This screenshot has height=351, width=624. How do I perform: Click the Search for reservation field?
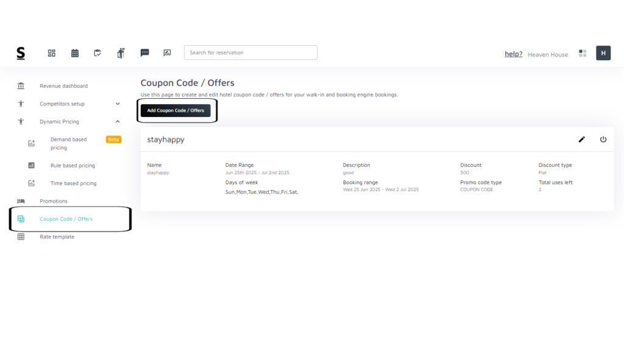250,52
